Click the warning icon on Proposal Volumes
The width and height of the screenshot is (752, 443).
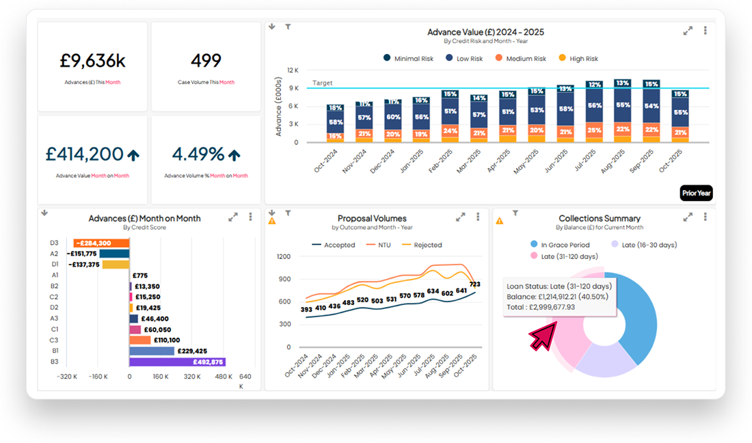[272, 221]
